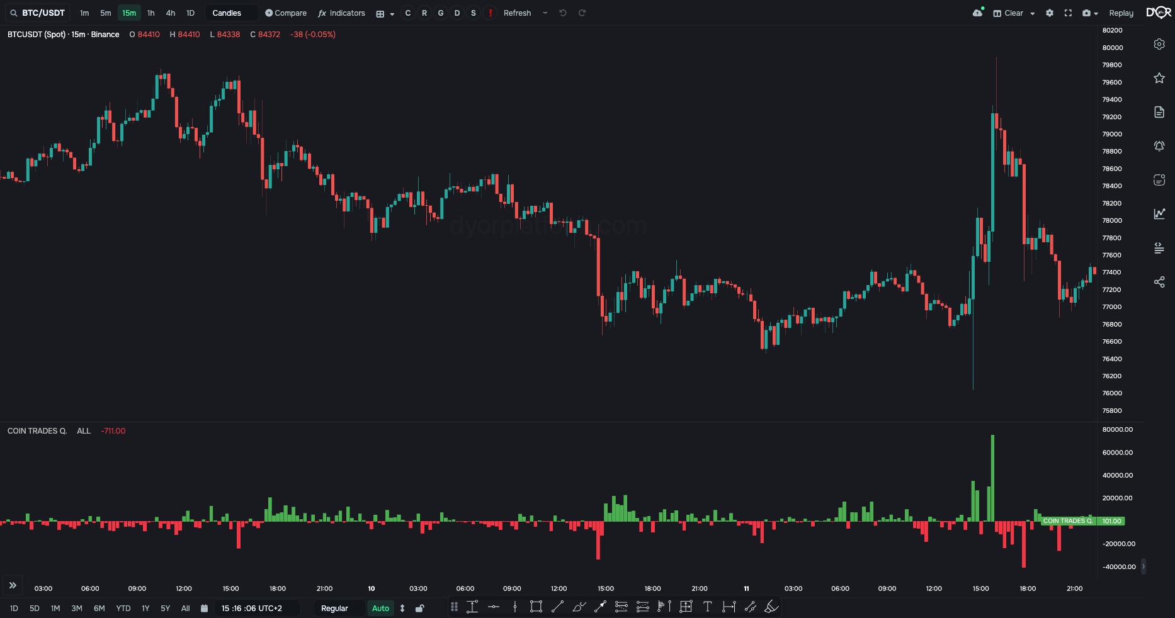Toggle the scale lock icon

[420, 609]
